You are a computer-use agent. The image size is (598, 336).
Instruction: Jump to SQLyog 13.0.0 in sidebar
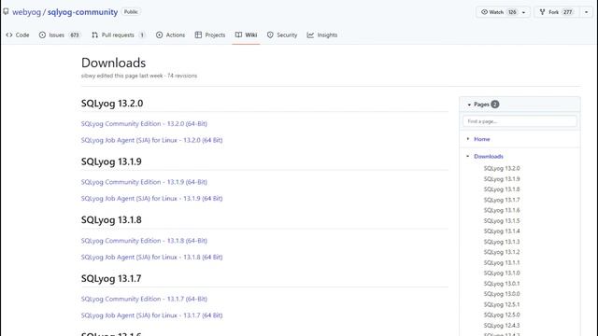click(502, 294)
